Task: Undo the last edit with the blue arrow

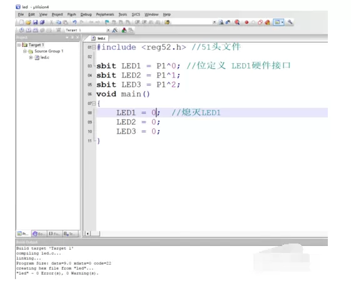Action: point(74,22)
